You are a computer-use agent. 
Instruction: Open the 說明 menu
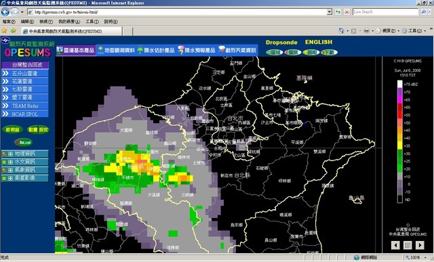[x=111, y=22]
